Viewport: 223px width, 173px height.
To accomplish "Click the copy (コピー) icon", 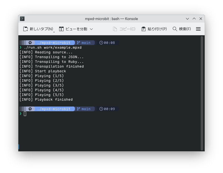I will tap(115, 29).
